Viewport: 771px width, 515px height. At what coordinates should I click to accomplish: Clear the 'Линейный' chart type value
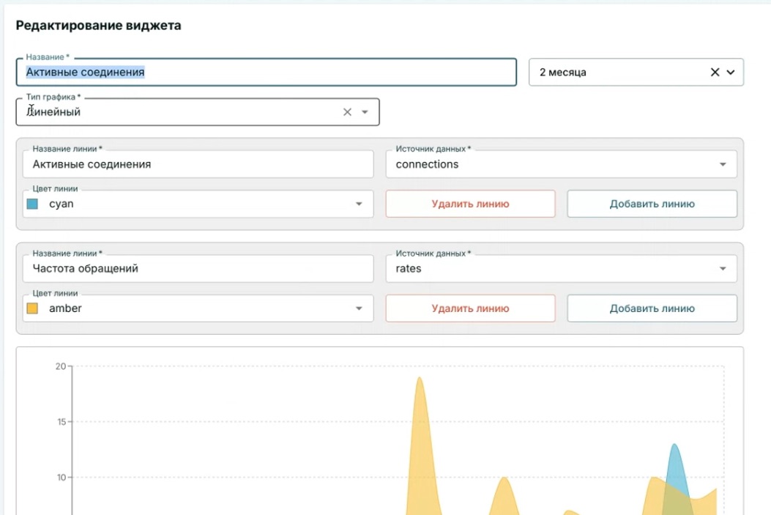347,112
